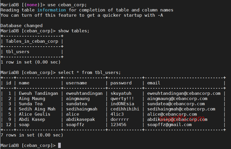The width and height of the screenshot is (231, 149).
Task: Click the cyan 'information' word
Action: [52, 10]
